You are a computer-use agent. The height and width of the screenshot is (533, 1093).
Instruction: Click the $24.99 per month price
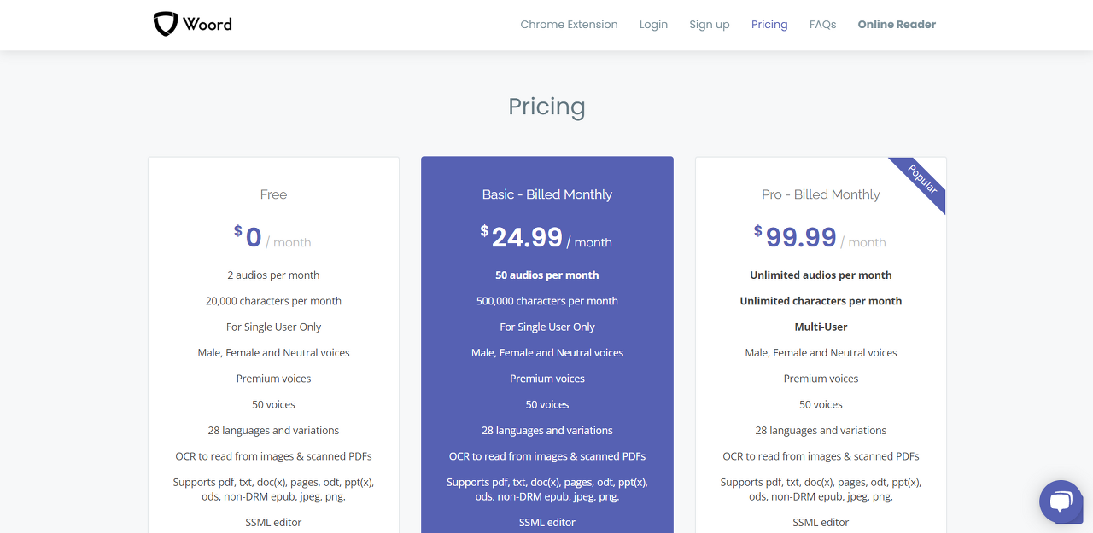(x=528, y=237)
